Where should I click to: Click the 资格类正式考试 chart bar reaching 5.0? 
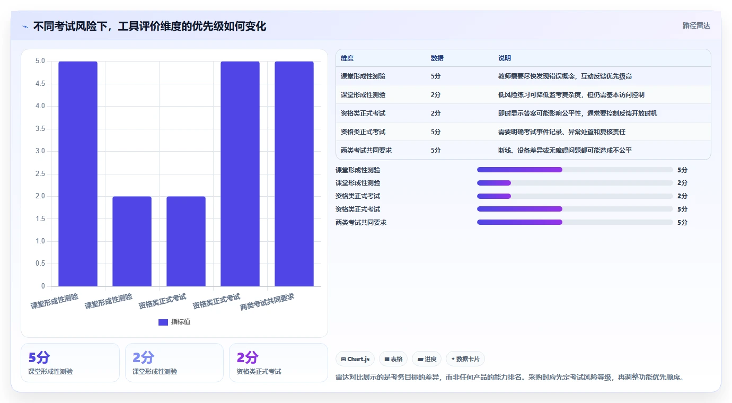[x=240, y=174]
